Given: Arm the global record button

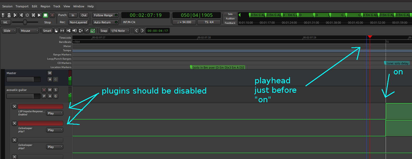Looking at the screenshot, I should click(x=52, y=15).
